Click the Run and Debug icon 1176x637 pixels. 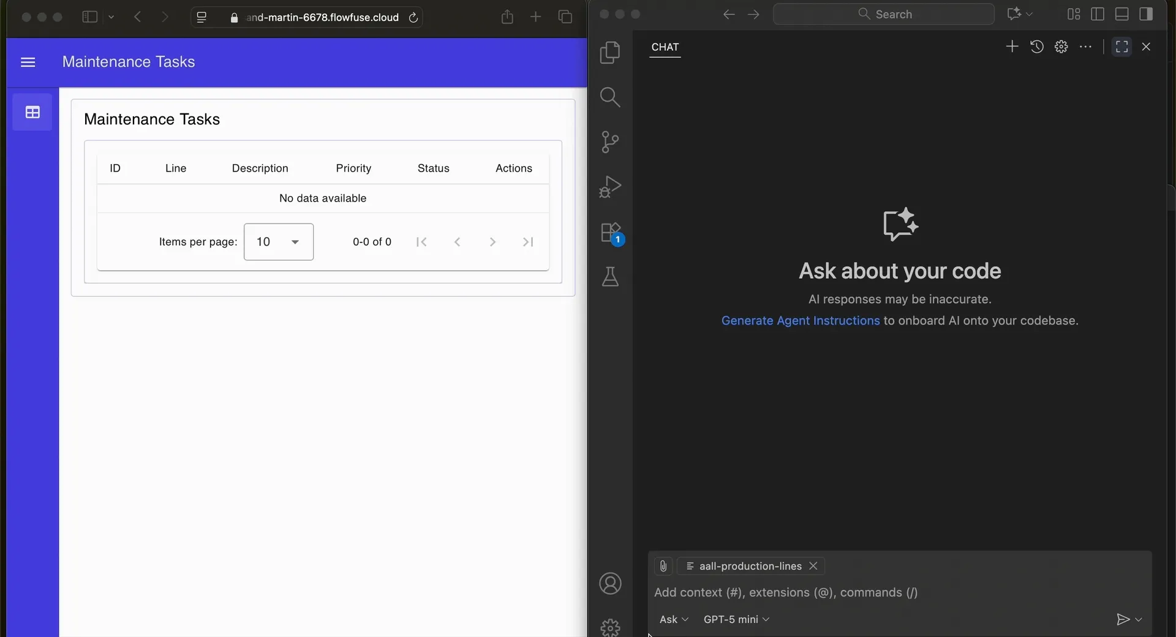(x=610, y=186)
